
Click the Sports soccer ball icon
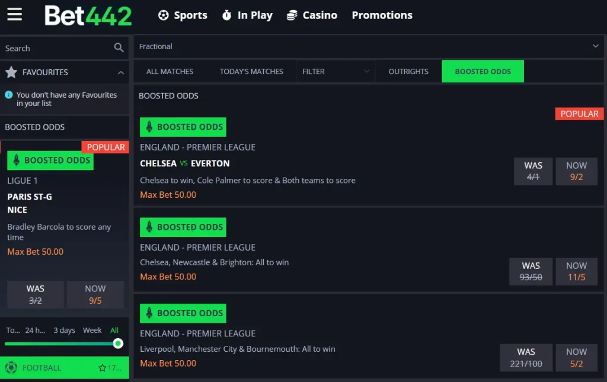[x=164, y=15]
